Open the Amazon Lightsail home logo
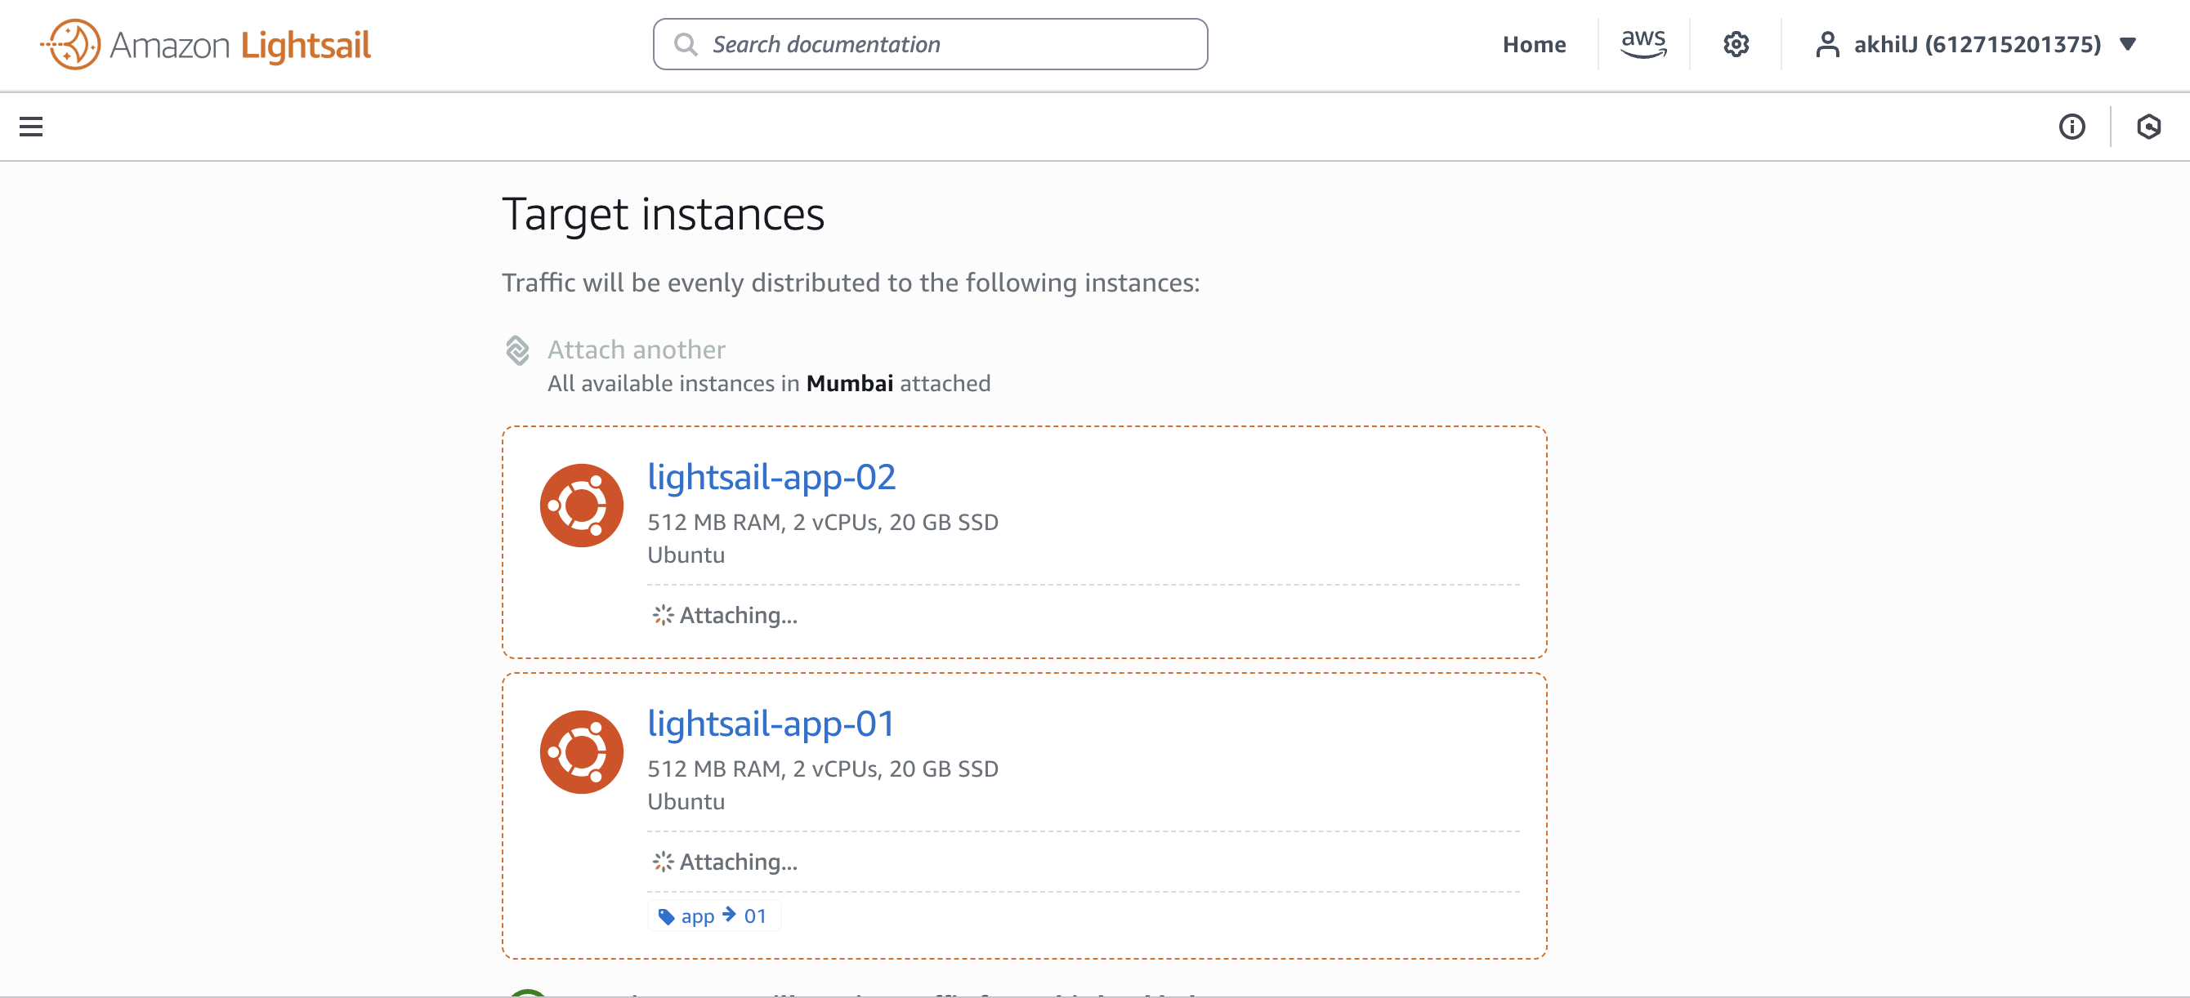This screenshot has height=998, width=2190. point(206,44)
